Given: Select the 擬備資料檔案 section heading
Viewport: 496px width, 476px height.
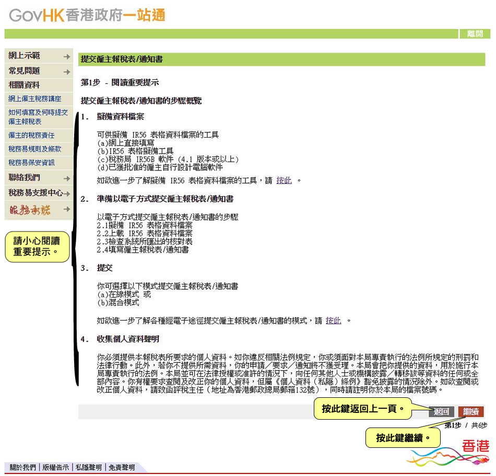Looking at the screenshot, I should pos(120,117).
